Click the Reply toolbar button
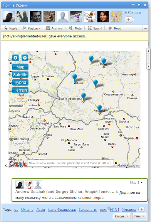The image size is (151, 222). [11, 28]
